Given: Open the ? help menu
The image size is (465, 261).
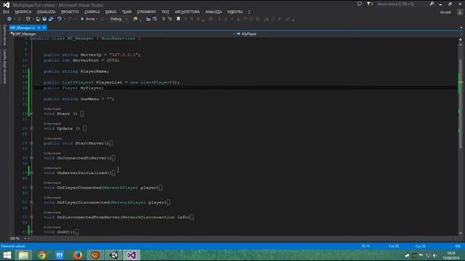Looking at the screenshot, I should coord(249,12).
